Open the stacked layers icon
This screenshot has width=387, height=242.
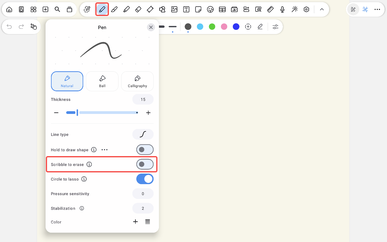(69, 9)
